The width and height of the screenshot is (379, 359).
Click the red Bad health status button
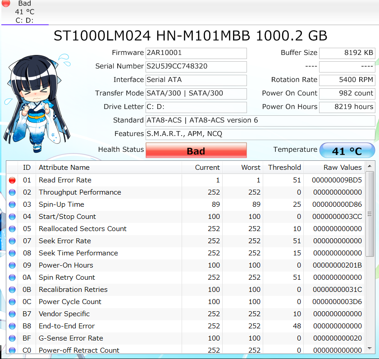(196, 150)
